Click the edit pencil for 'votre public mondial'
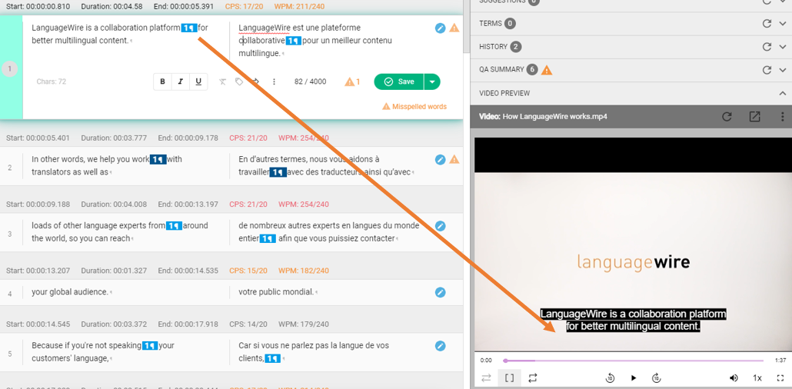The width and height of the screenshot is (792, 389). [x=441, y=292]
